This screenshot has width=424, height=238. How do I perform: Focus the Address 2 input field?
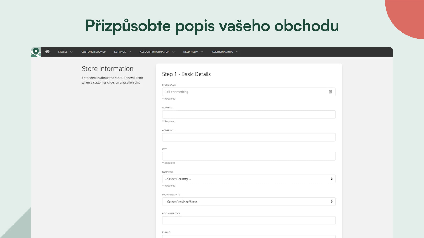tap(249, 137)
